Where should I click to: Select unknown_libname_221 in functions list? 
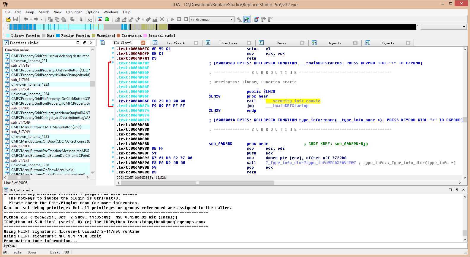[x=29, y=61]
